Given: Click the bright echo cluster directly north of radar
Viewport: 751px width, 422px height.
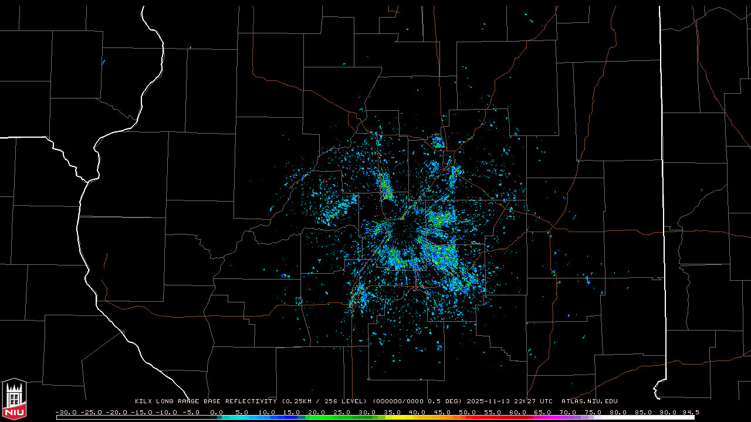Looking at the screenshot, I should pyautogui.click(x=385, y=188).
